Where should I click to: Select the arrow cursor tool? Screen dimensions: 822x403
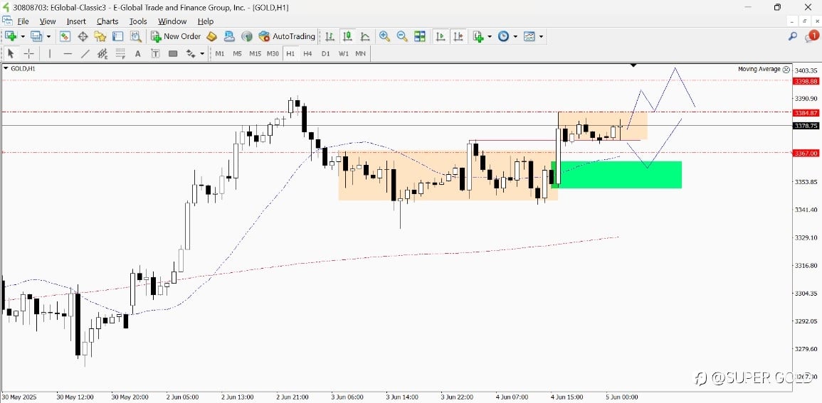point(11,53)
